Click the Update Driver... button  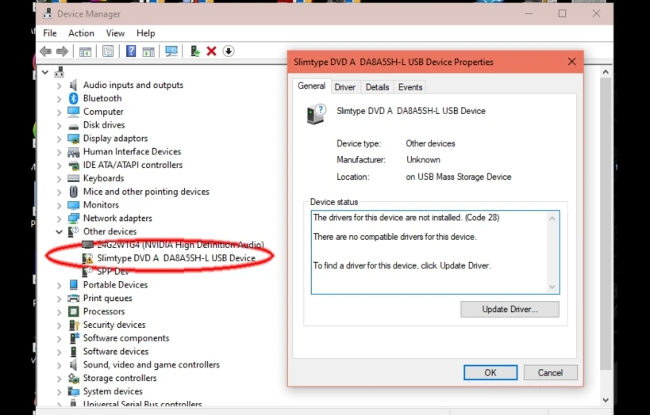tap(510, 309)
